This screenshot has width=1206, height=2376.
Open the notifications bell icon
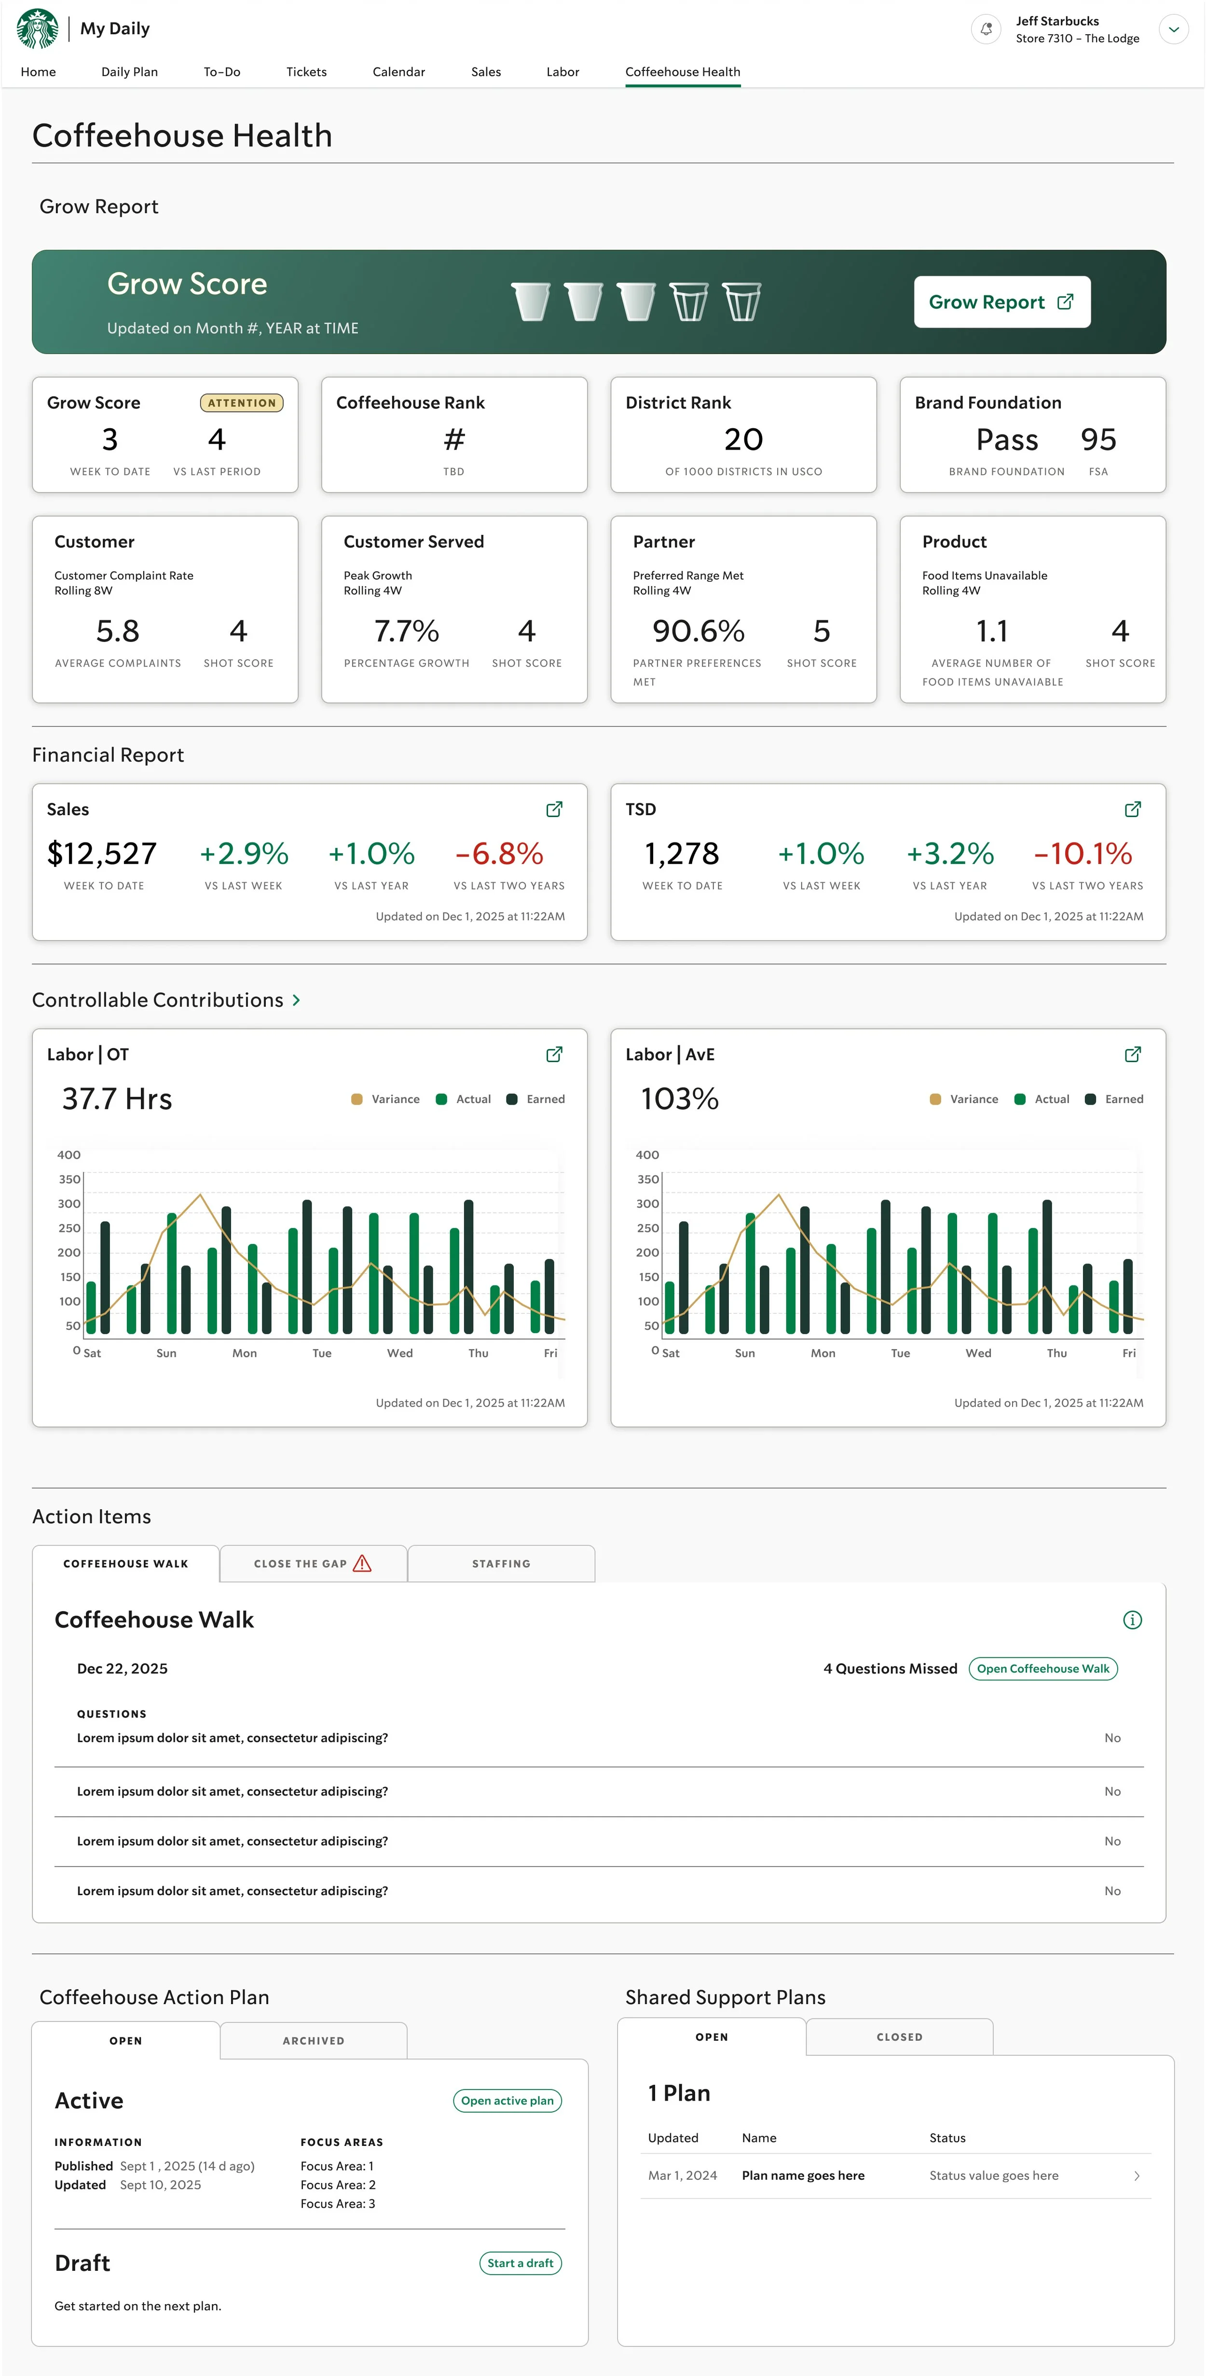(986, 28)
